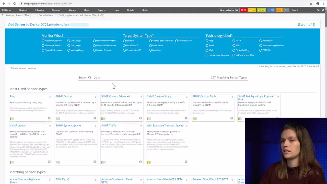Select the Windows target system type
Viewport: 327px width, 184px height.
(124, 41)
